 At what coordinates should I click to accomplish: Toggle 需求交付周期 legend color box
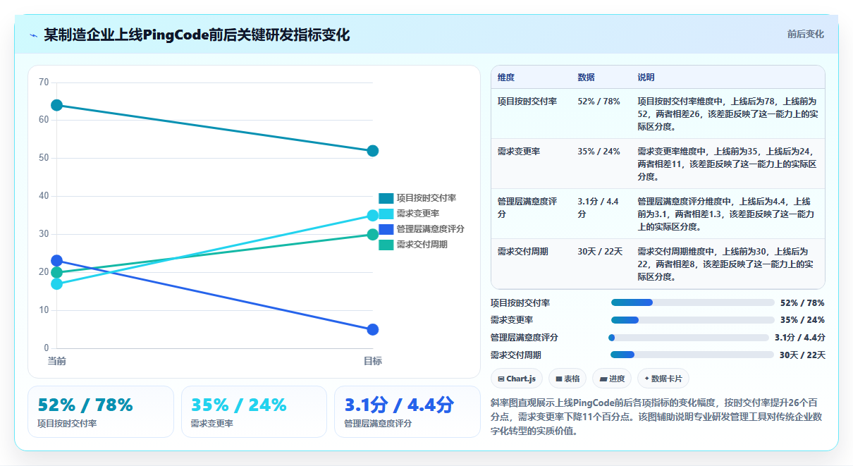(386, 245)
